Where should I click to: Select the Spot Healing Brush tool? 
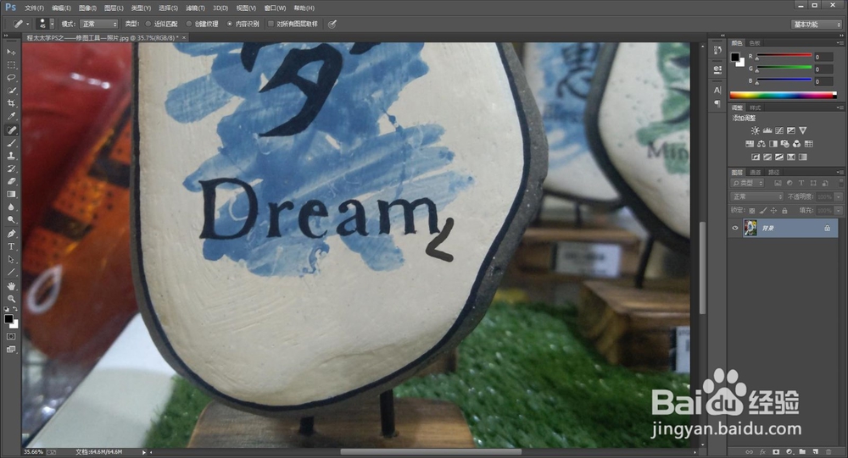point(11,130)
